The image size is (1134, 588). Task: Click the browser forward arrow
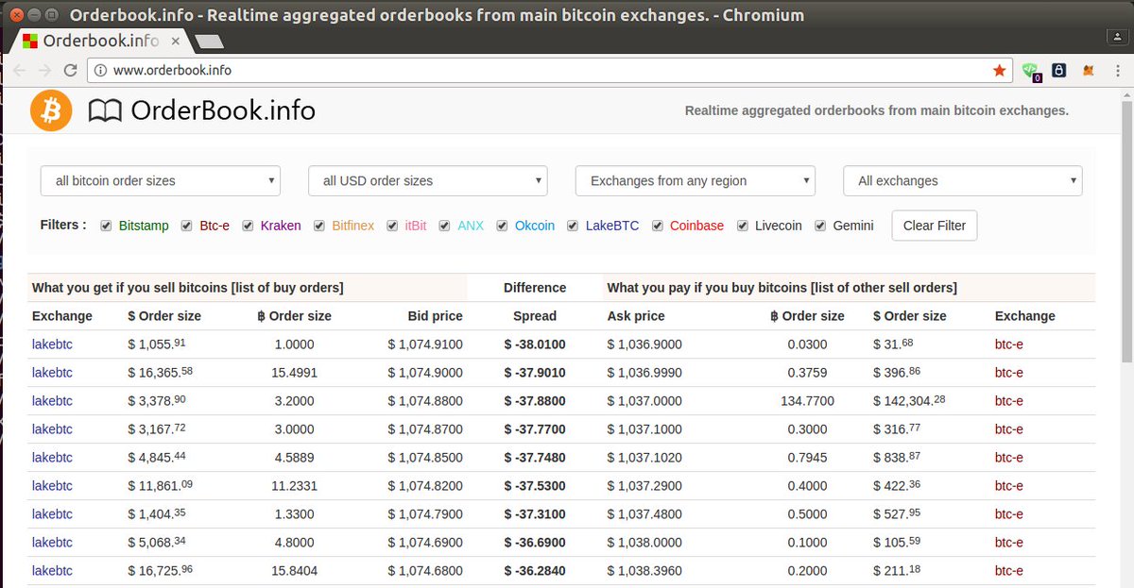pyautogui.click(x=44, y=70)
